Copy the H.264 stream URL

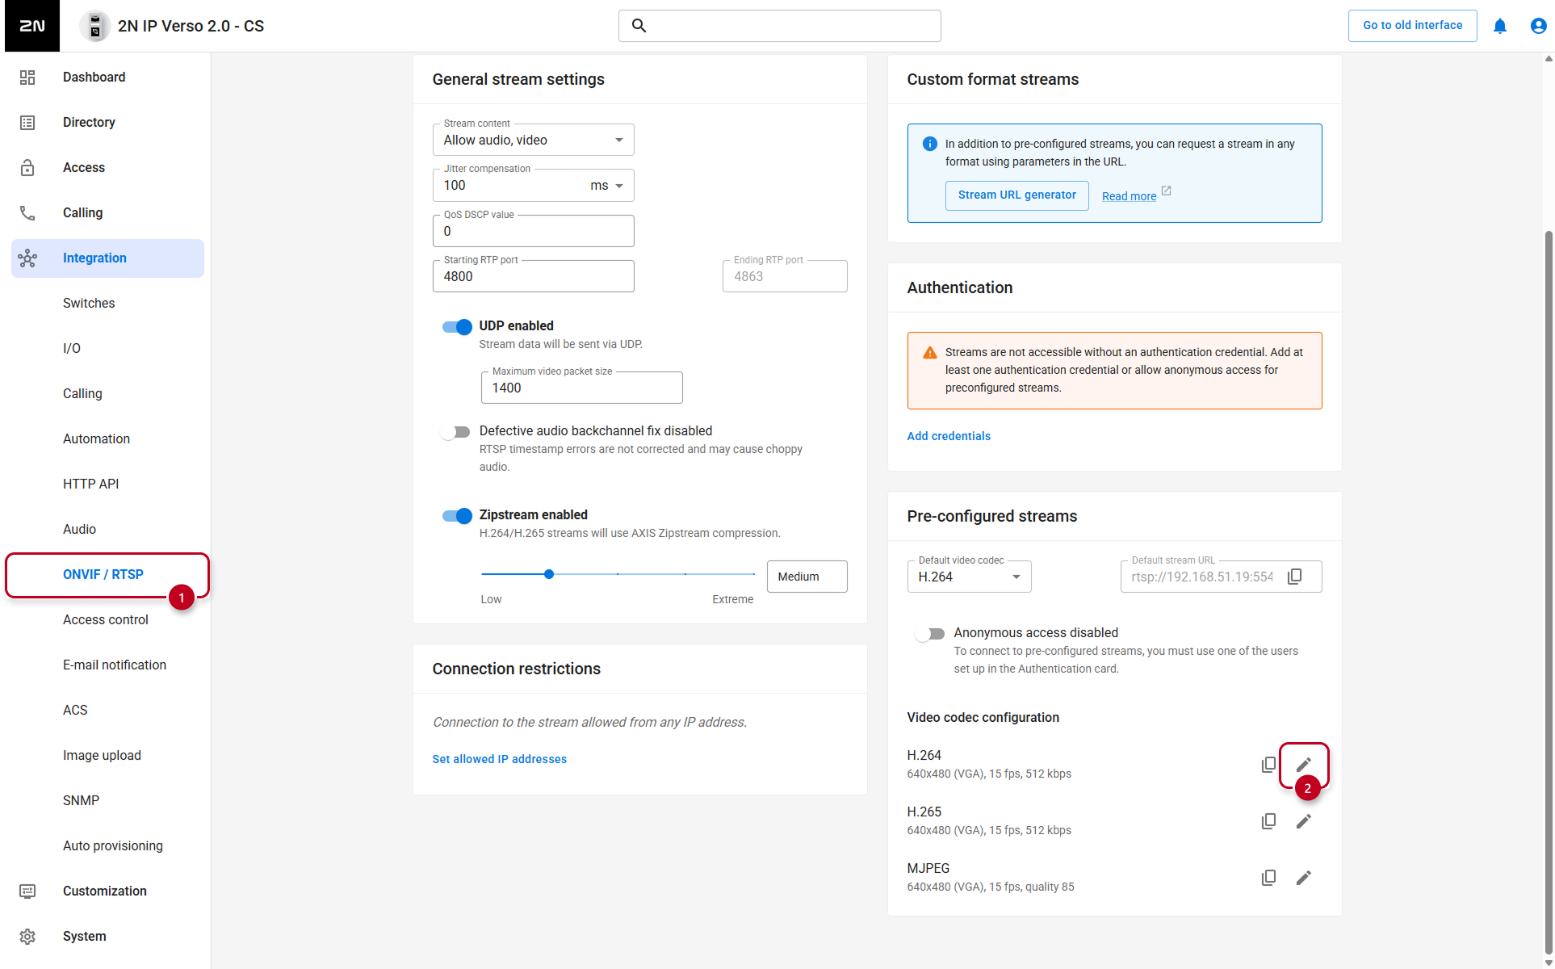click(1269, 764)
